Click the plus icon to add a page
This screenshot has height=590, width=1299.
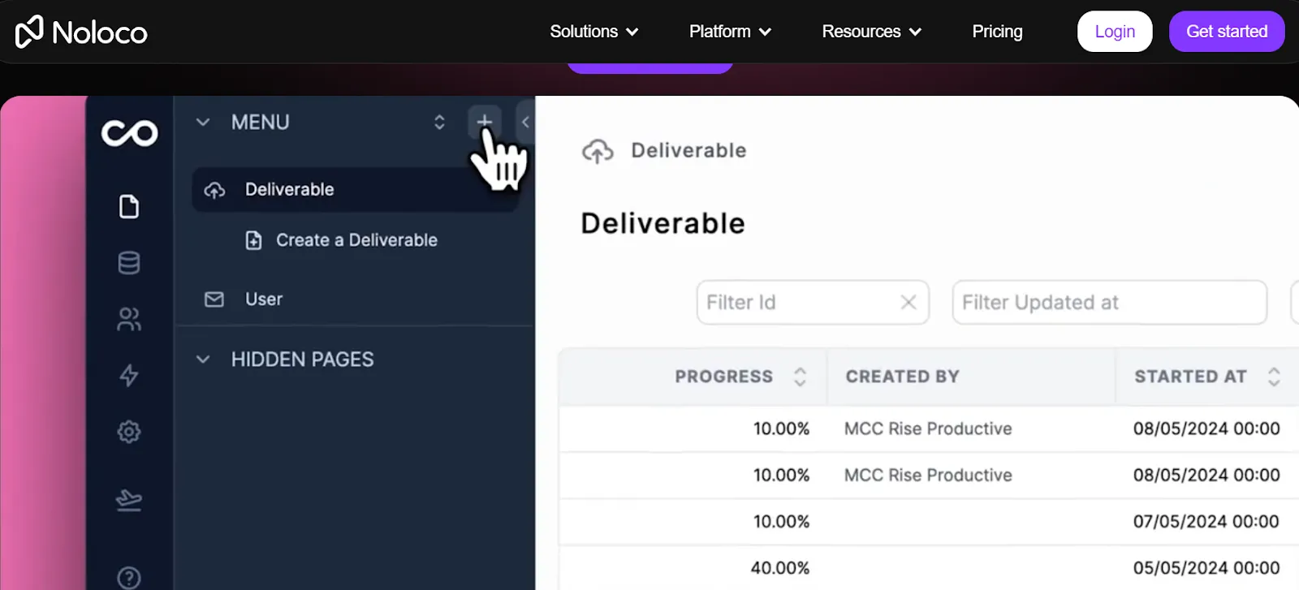pyautogui.click(x=484, y=122)
